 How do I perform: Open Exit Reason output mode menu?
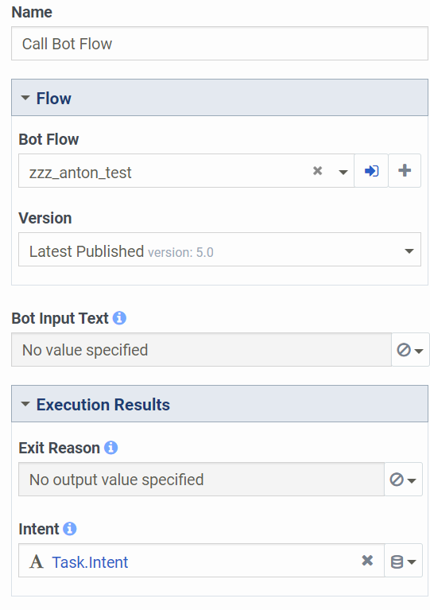tap(403, 480)
